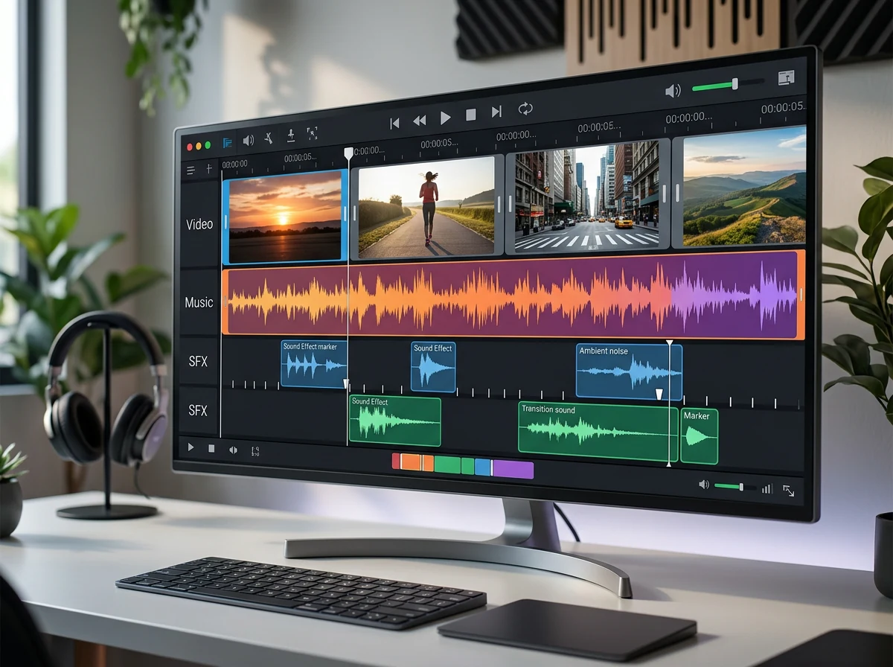Click the export/download icon in the toolbar

point(291,135)
